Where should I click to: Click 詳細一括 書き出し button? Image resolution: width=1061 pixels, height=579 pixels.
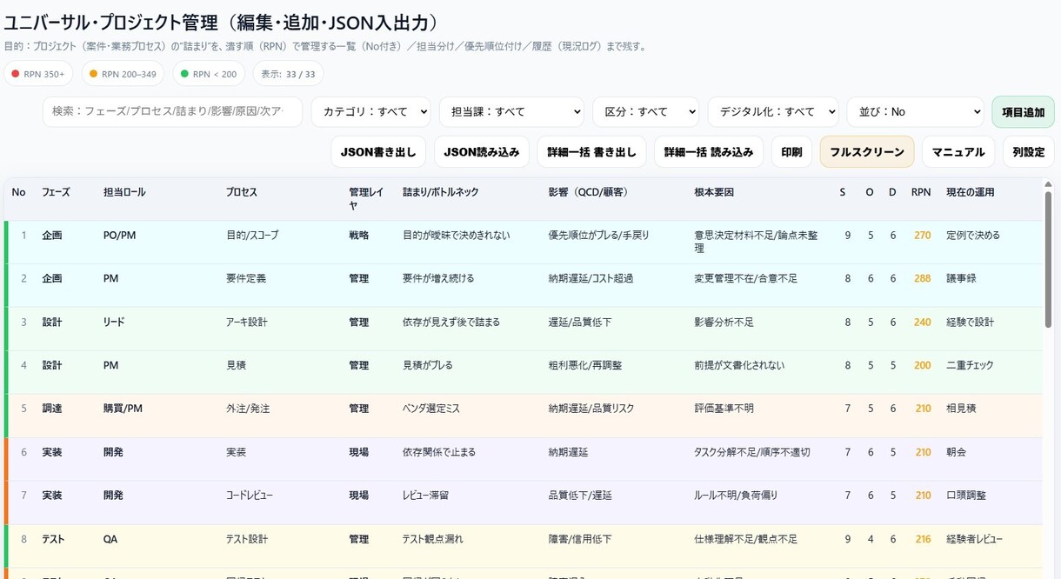(x=591, y=151)
